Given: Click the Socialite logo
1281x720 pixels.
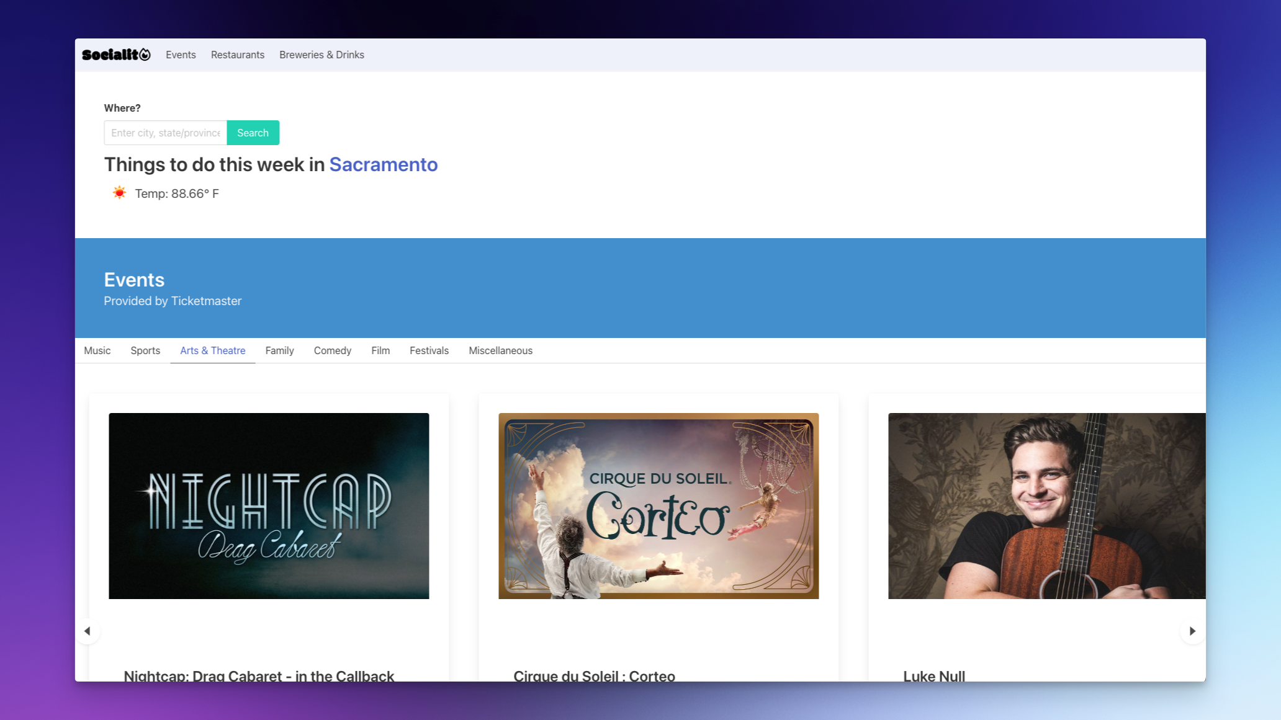Looking at the screenshot, I should 116,55.
